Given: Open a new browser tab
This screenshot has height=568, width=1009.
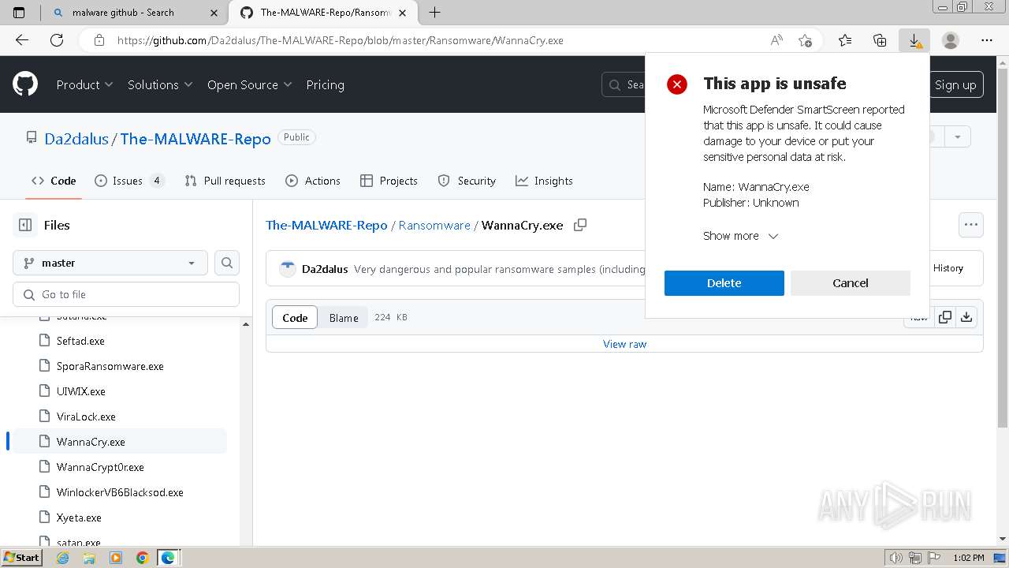Looking at the screenshot, I should (434, 12).
